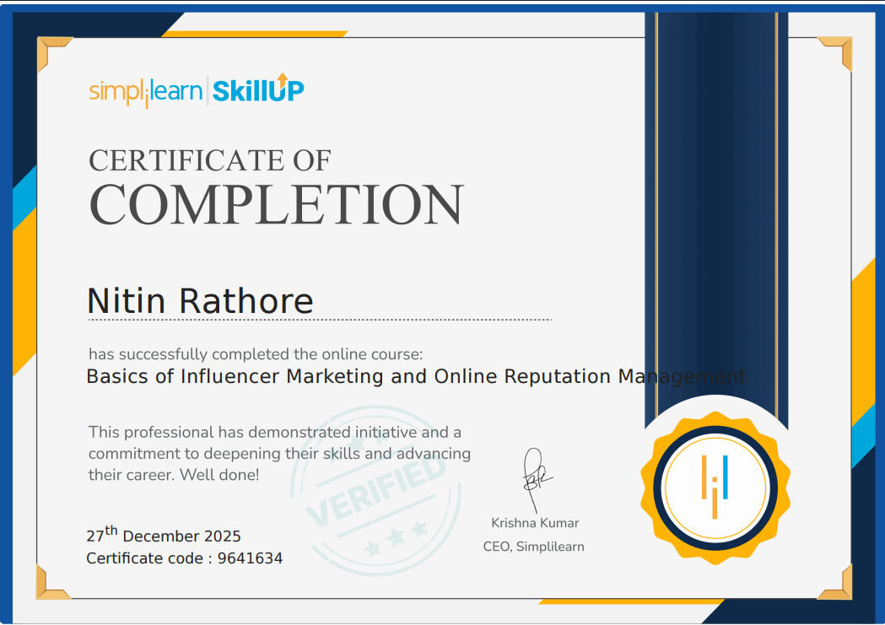Click the orange arrow in the SkillUP logo
The width and height of the screenshot is (885, 625).
point(283,78)
